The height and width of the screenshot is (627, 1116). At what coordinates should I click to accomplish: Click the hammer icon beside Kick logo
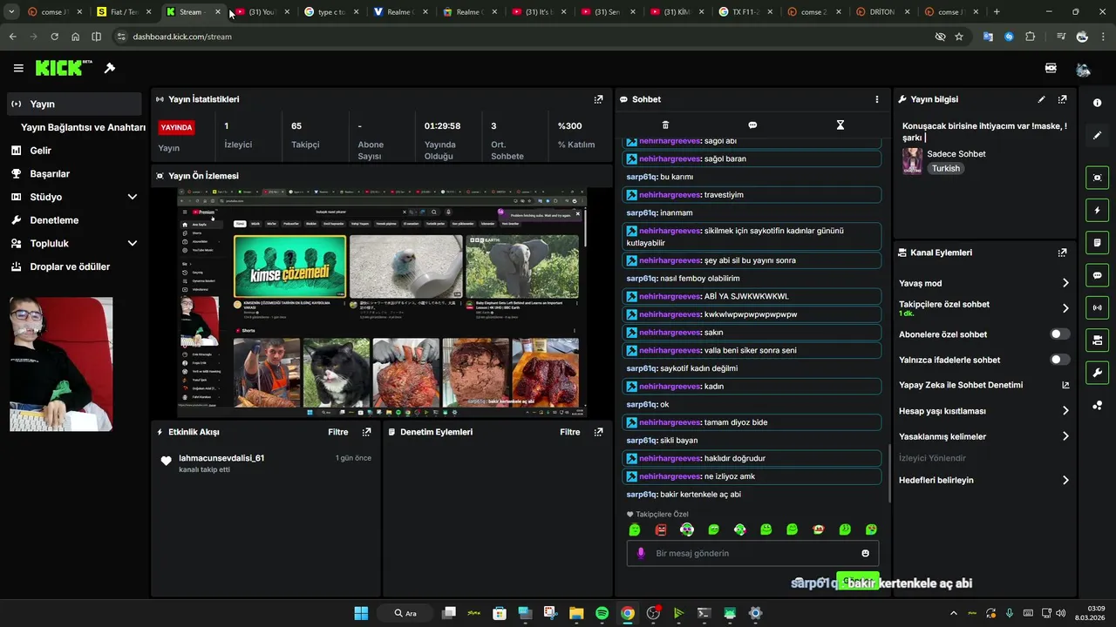[x=110, y=68]
